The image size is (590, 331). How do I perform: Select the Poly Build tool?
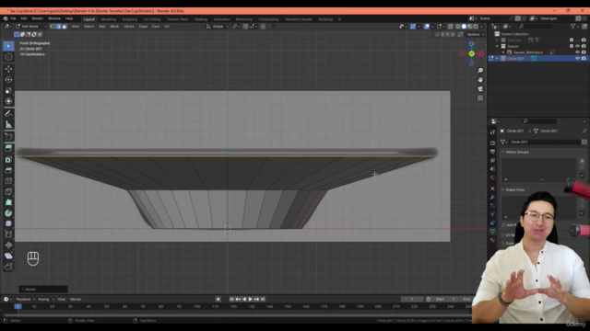click(8, 202)
